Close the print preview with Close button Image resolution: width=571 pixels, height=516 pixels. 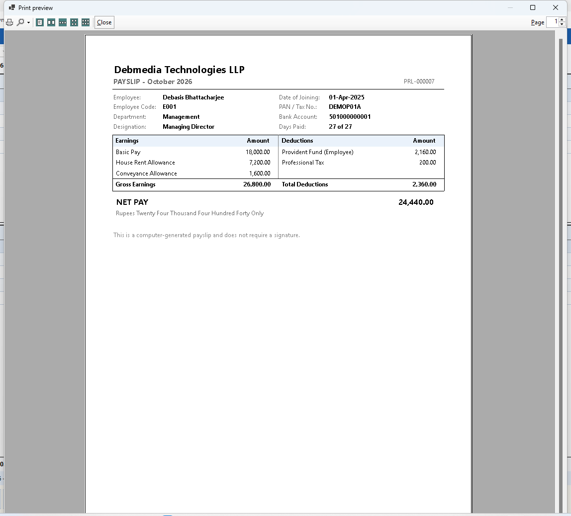point(104,22)
